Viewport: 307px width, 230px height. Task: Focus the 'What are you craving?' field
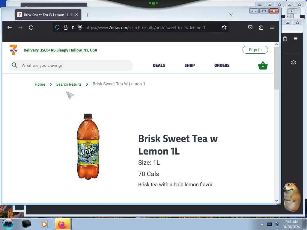pyautogui.click(x=71, y=65)
